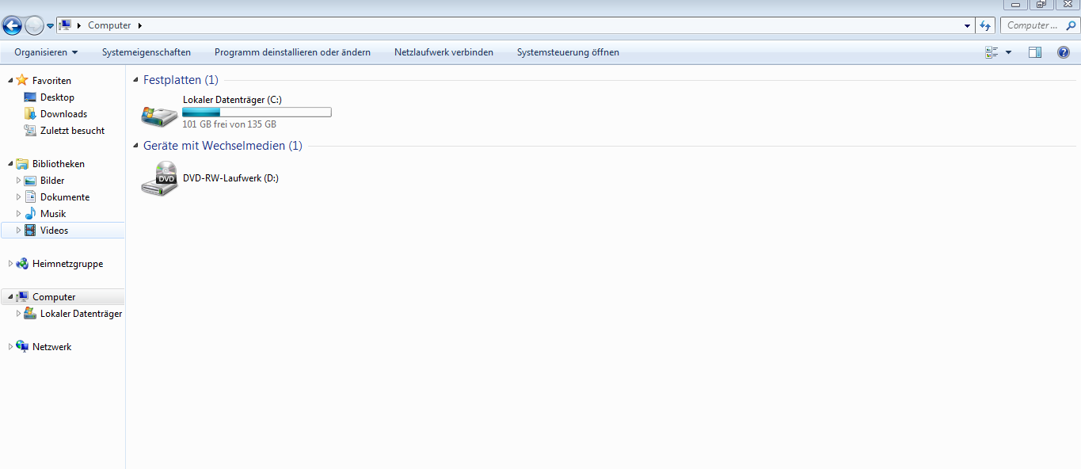Select Dokumente in Bibliotheken
Screen dimensions: 1081x469
[x=65, y=197]
